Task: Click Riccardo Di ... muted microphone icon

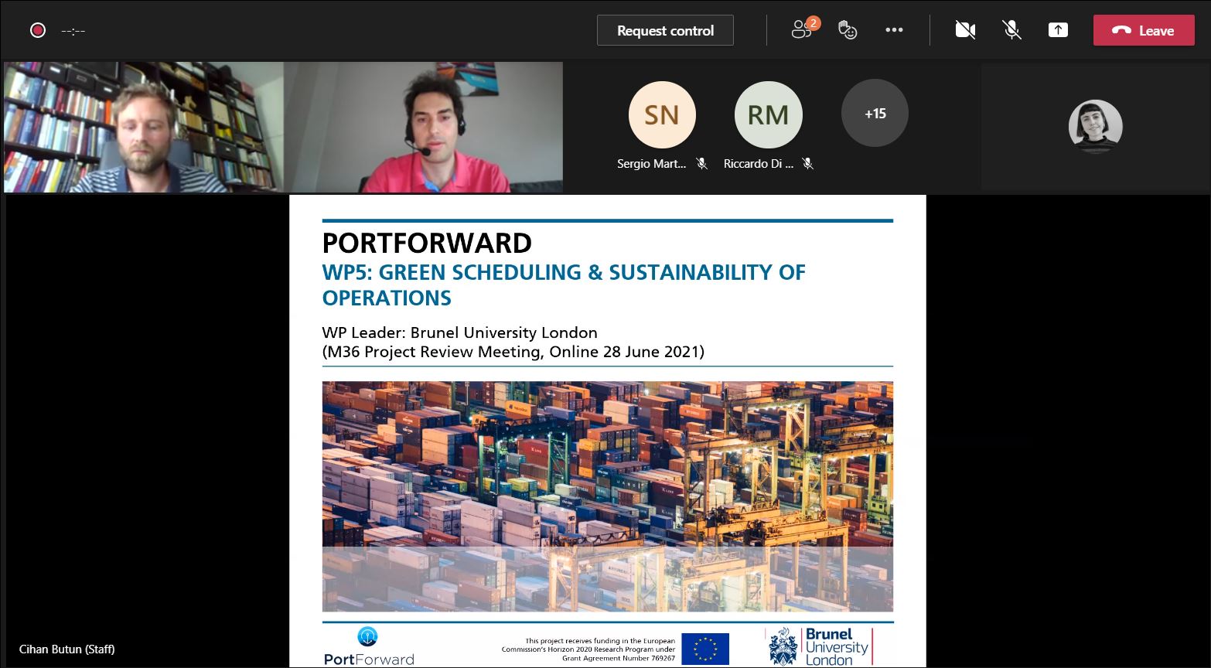Action: coord(807,164)
